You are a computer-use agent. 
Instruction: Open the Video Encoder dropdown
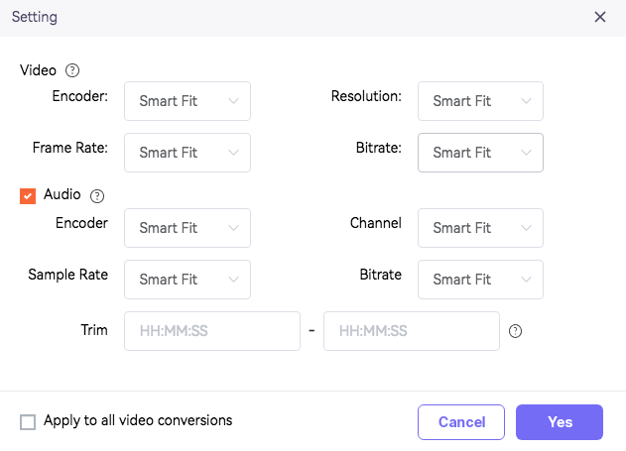click(x=187, y=101)
